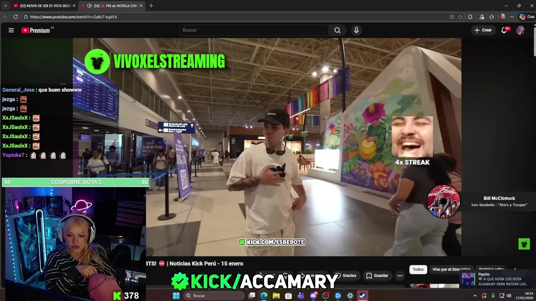Reload the page with the refresh icon
536x301 pixels.
click(x=15, y=17)
